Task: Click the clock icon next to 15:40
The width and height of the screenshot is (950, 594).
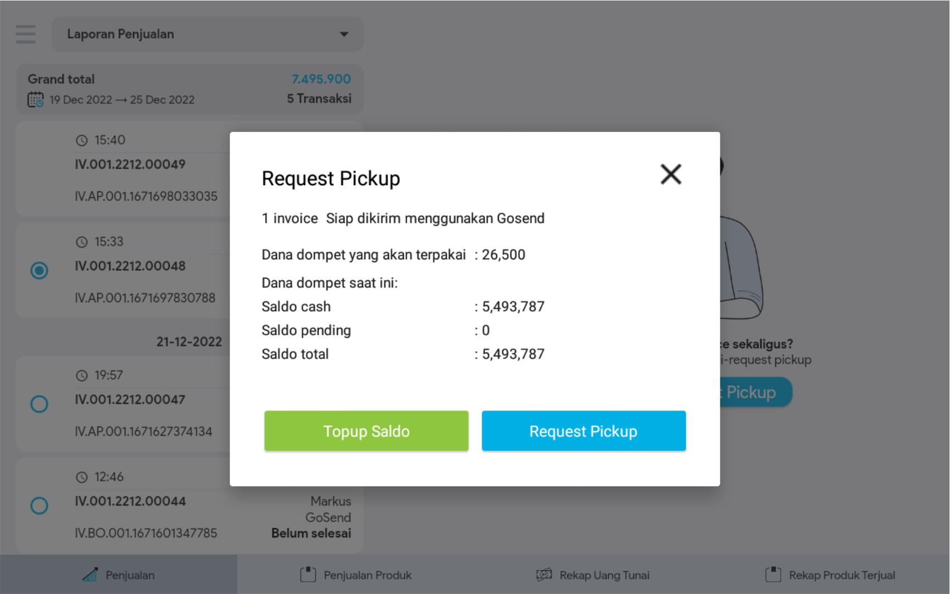Action: click(82, 141)
